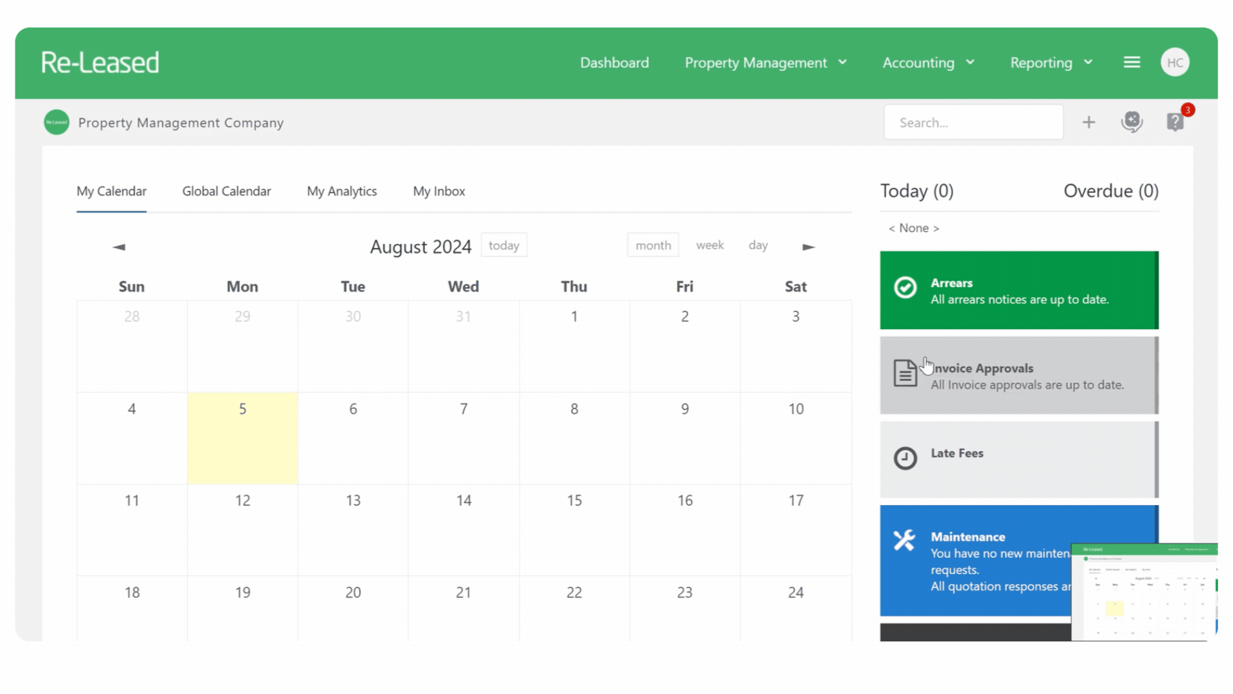This screenshot has width=1233, height=694.
Task: Click Property Management Company name
Action: click(181, 123)
